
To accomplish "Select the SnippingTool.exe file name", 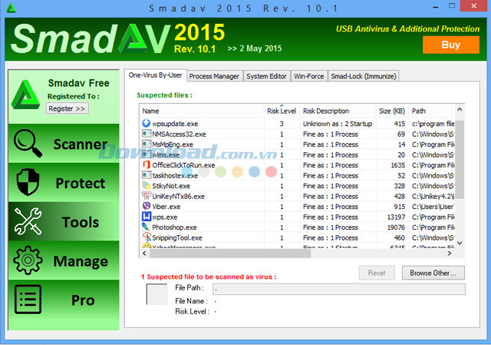I will [x=177, y=237].
